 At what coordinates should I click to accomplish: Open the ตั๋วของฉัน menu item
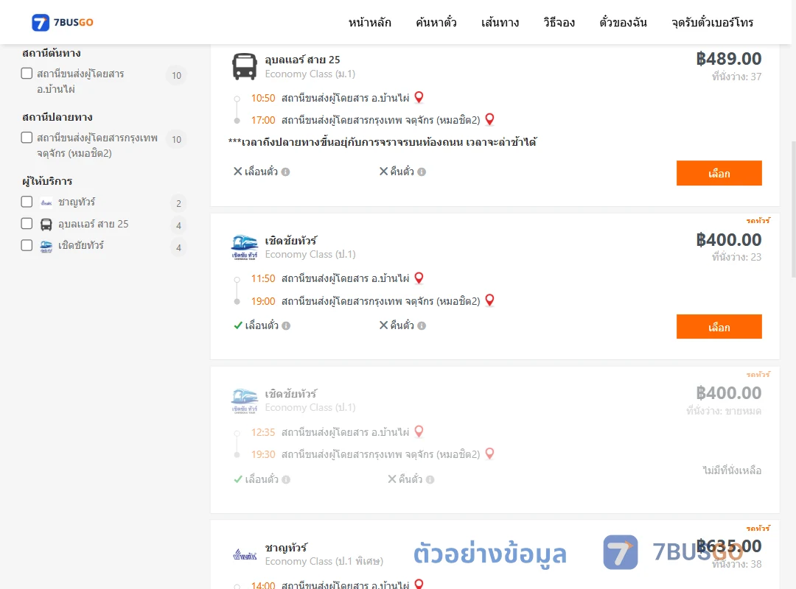(623, 22)
